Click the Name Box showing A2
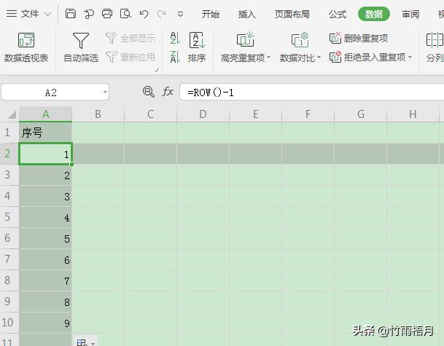Screen dimensions: 444x346 (51, 93)
